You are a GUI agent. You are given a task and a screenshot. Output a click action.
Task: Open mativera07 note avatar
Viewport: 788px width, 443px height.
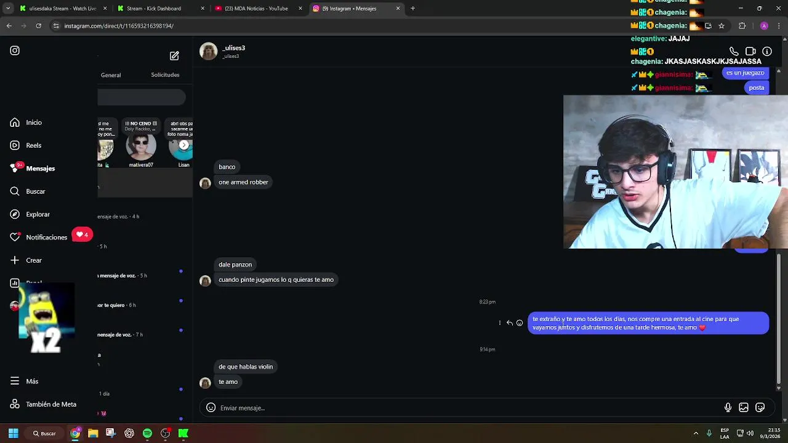coord(141,147)
